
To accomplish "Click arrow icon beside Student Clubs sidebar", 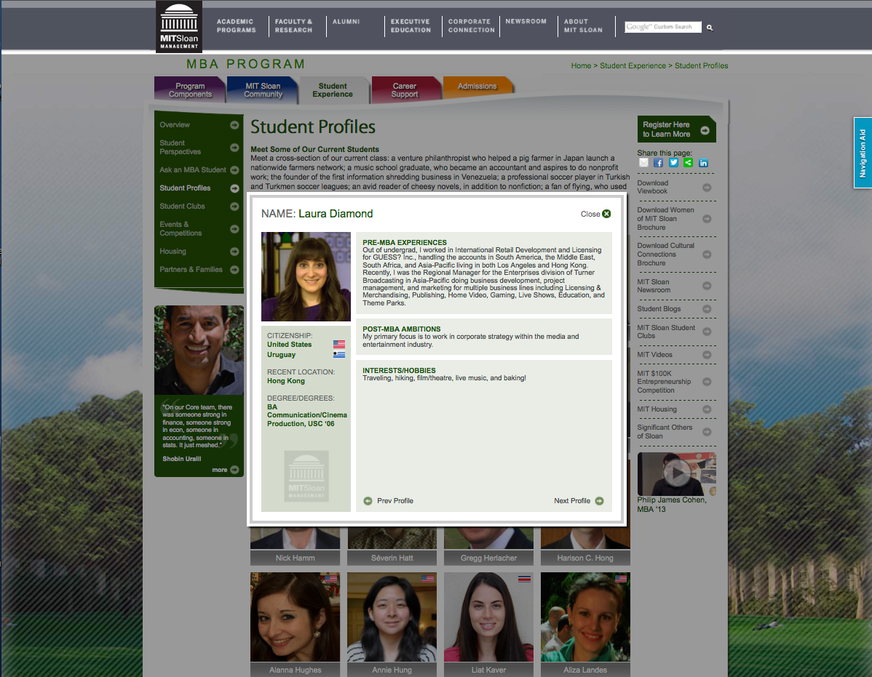I will 234,207.
